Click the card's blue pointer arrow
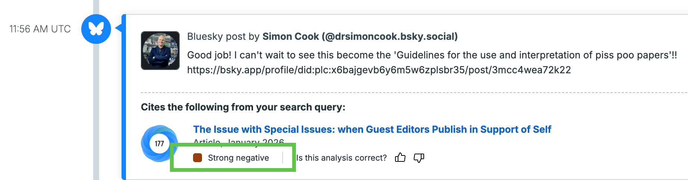This screenshot has height=180, width=688. [x=119, y=28]
